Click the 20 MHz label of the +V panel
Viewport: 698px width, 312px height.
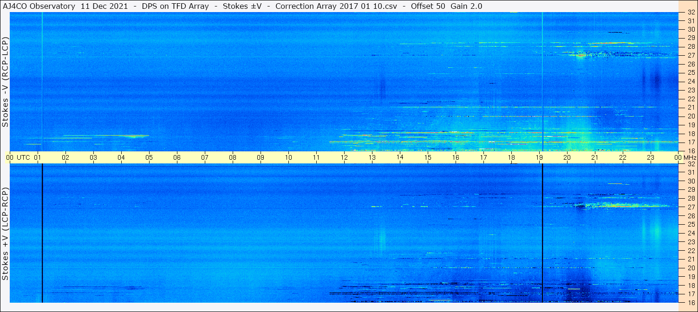(x=691, y=268)
